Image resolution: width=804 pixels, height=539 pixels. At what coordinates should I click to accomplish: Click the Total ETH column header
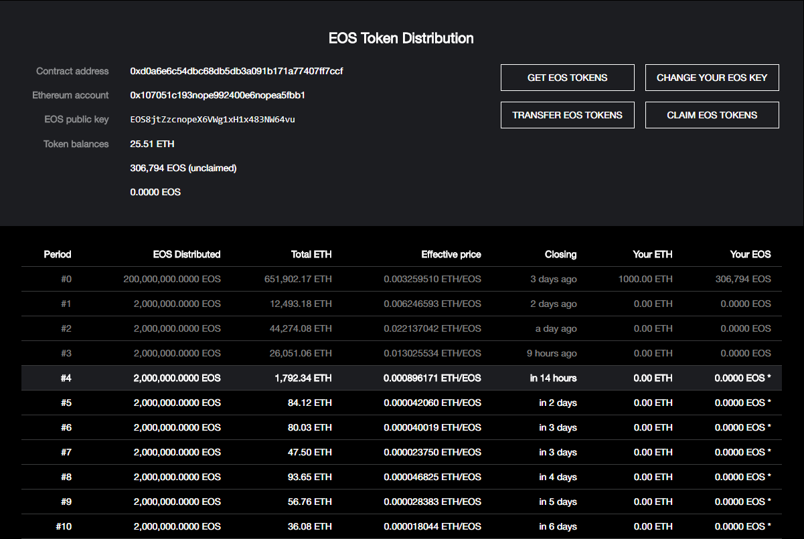[311, 254]
